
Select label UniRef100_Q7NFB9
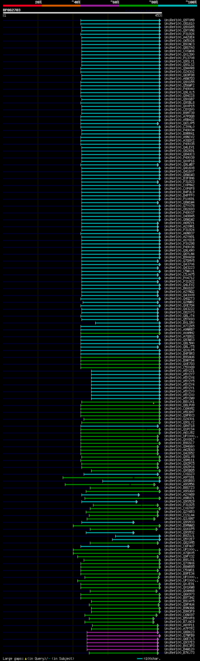[179, 635]
